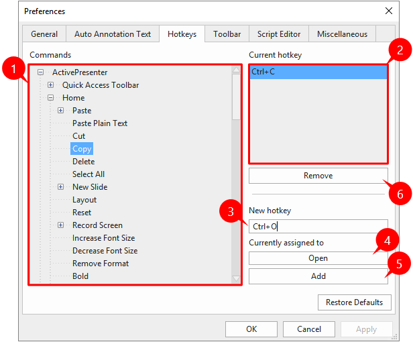The width and height of the screenshot is (413, 342).
Task: Expand the Paste command node
Action: pyautogui.click(x=60, y=111)
